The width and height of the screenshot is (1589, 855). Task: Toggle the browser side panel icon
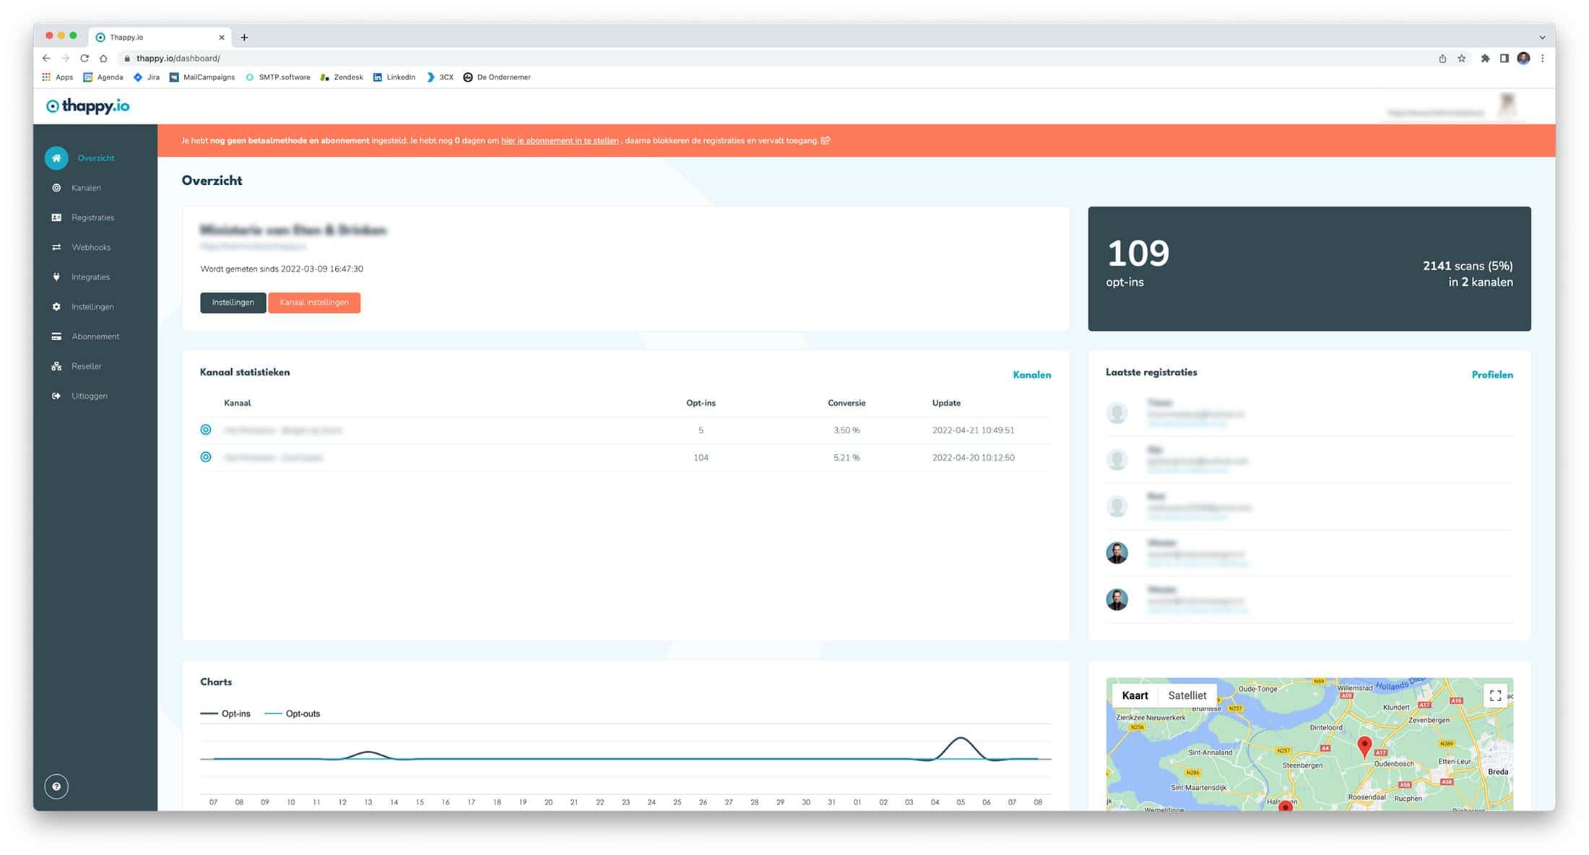click(1504, 58)
